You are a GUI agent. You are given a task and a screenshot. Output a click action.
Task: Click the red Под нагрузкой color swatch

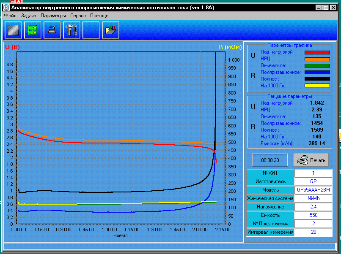(317, 52)
